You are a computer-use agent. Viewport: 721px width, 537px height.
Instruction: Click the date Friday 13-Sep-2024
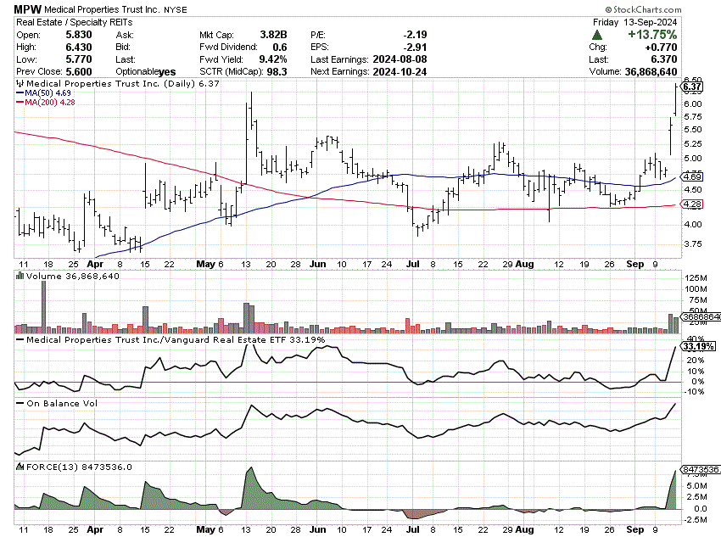point(634,22)
